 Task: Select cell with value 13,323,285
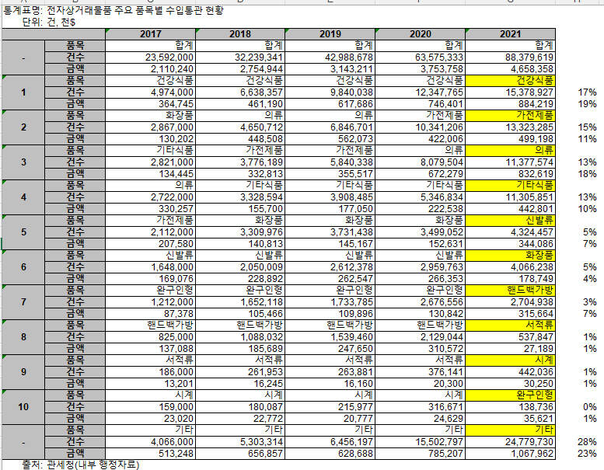[511, 127]
